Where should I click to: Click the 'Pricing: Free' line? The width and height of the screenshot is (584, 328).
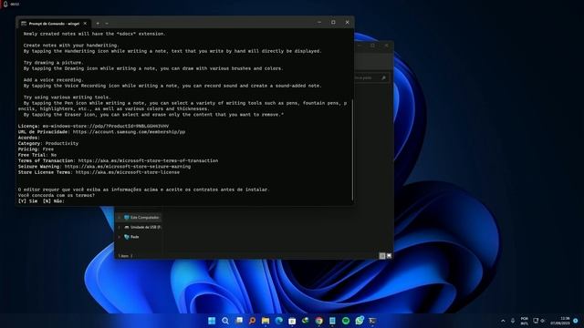(36, 149)
